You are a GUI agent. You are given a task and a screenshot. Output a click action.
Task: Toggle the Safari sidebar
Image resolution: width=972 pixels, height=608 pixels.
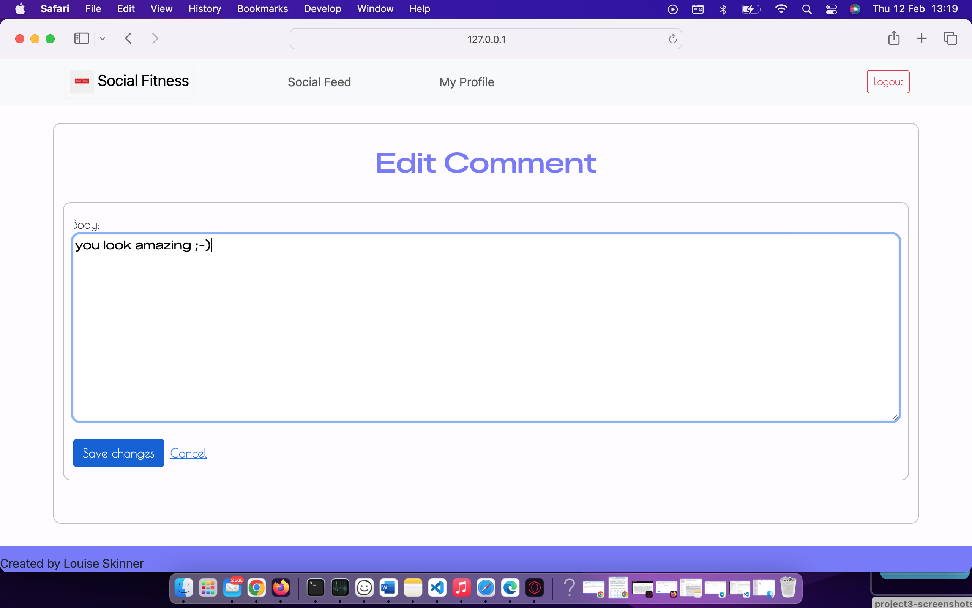point(81,38)
